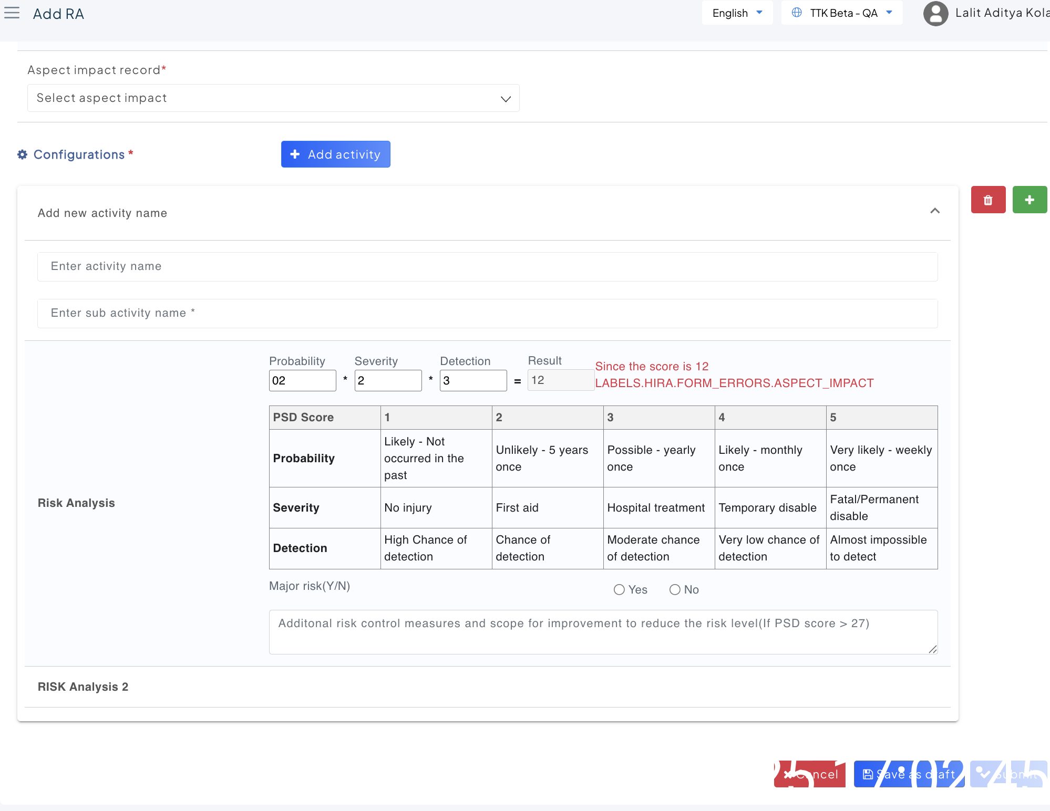Expand the RISK Analysis 2 section
This screenshot has height=811, width=1050.
tap(83, 687)
